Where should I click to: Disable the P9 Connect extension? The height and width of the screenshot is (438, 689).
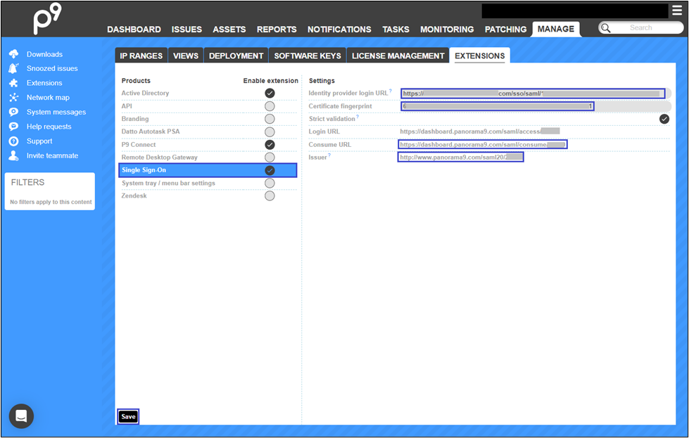pyautogui.click(x=270, y=144)
